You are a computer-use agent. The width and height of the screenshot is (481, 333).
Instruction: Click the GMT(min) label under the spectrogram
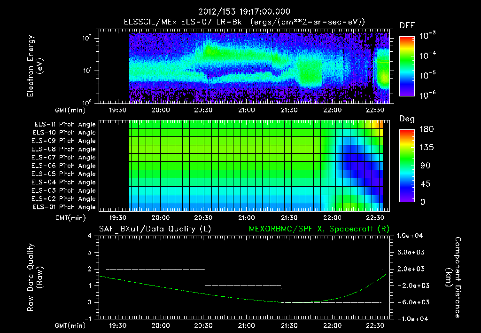(70, 110)
